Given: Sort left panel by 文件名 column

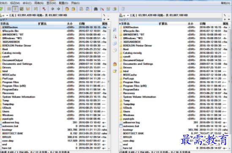Looking at the screenshot, I should click(19, 24).
